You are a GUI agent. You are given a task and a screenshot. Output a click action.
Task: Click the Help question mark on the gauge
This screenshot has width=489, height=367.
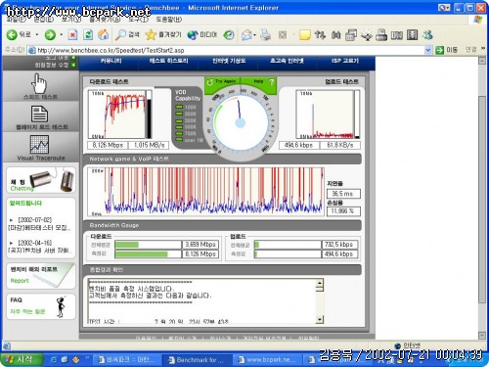(x=271, y=82)
